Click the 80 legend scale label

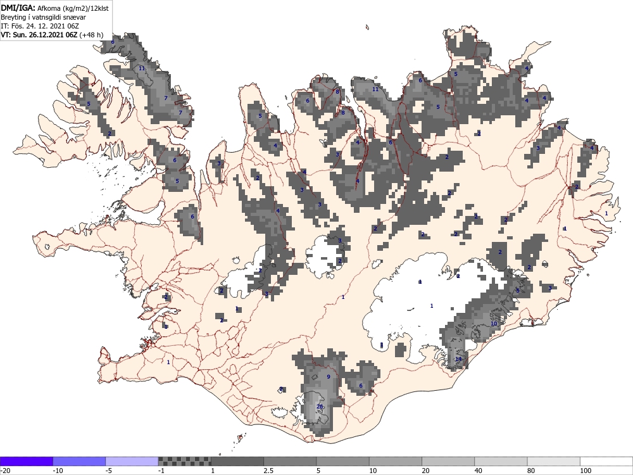[x=532, y=471]
